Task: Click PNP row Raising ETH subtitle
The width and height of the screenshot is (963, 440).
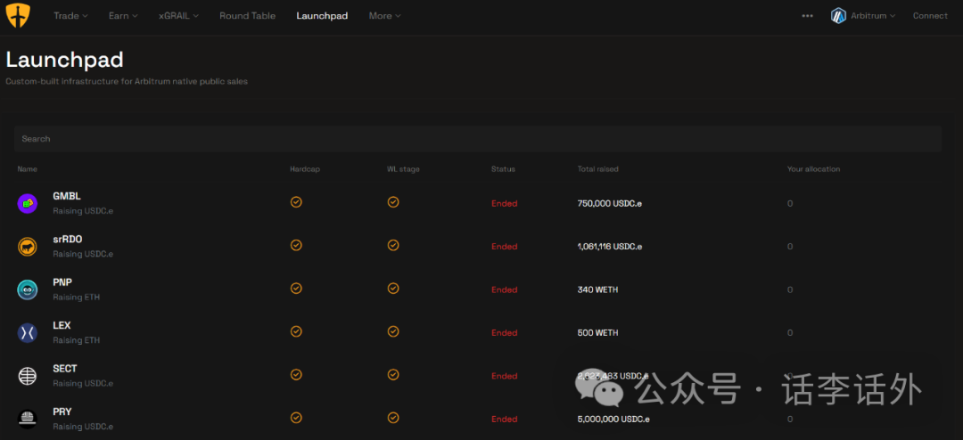Action: (x=76, y=297)
